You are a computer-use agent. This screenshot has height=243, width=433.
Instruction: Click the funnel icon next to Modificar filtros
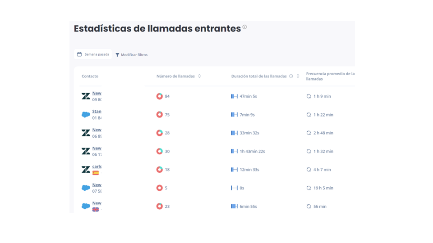(x=117, y=55)
